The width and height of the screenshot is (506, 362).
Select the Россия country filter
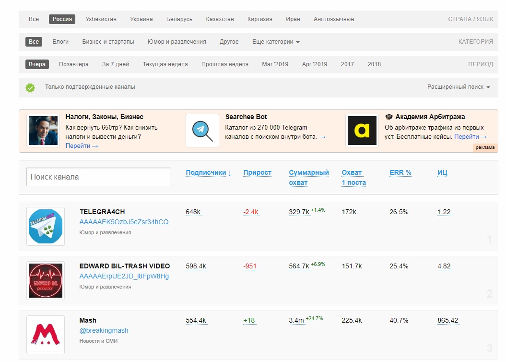(x=62, y=19)
